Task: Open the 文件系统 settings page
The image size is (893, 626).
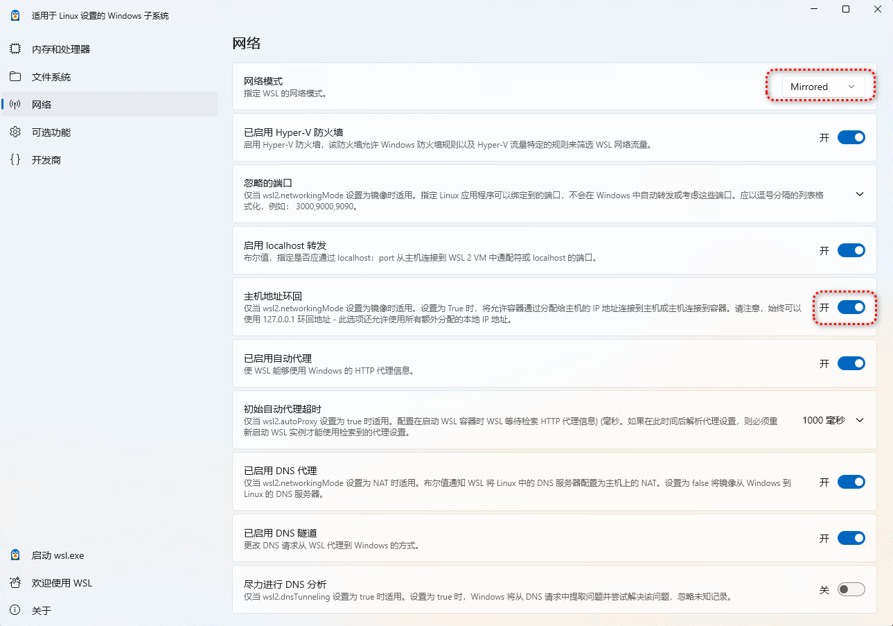Action: point(109,77)
